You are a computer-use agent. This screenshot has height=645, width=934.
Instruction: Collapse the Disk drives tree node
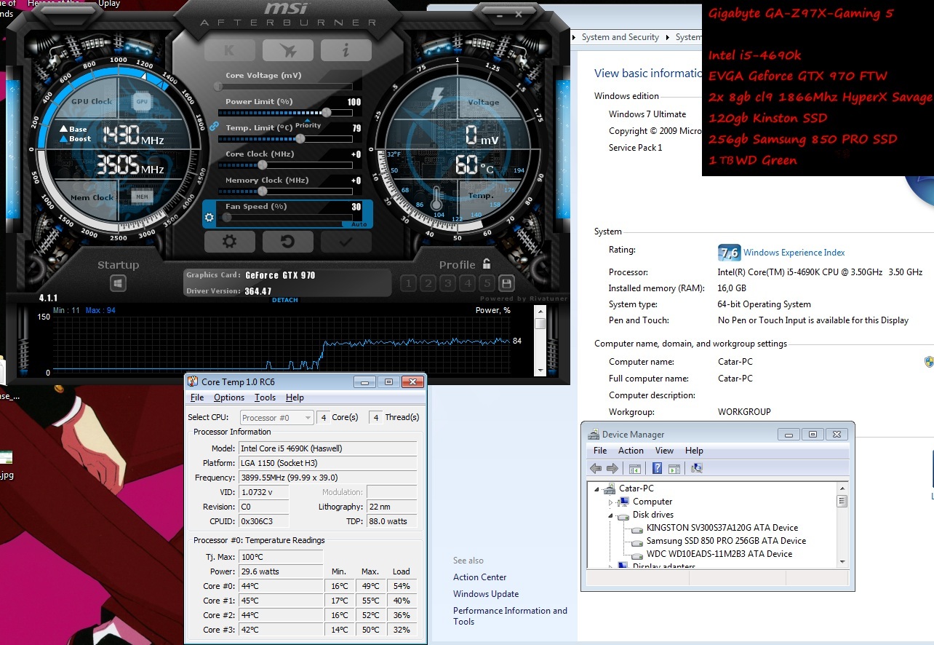pyautogui.click(x=612, y=515)
